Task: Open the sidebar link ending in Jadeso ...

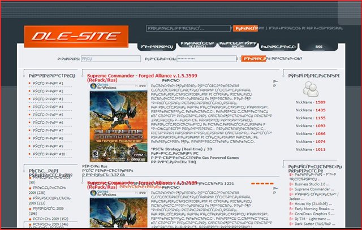Action: point(314,196)
